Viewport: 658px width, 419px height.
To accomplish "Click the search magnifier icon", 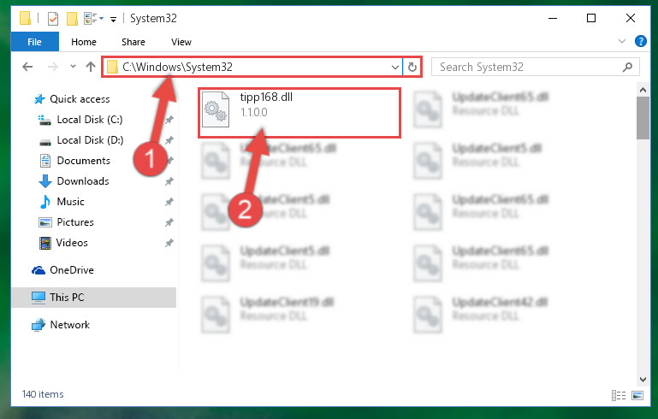I will 627,67.
